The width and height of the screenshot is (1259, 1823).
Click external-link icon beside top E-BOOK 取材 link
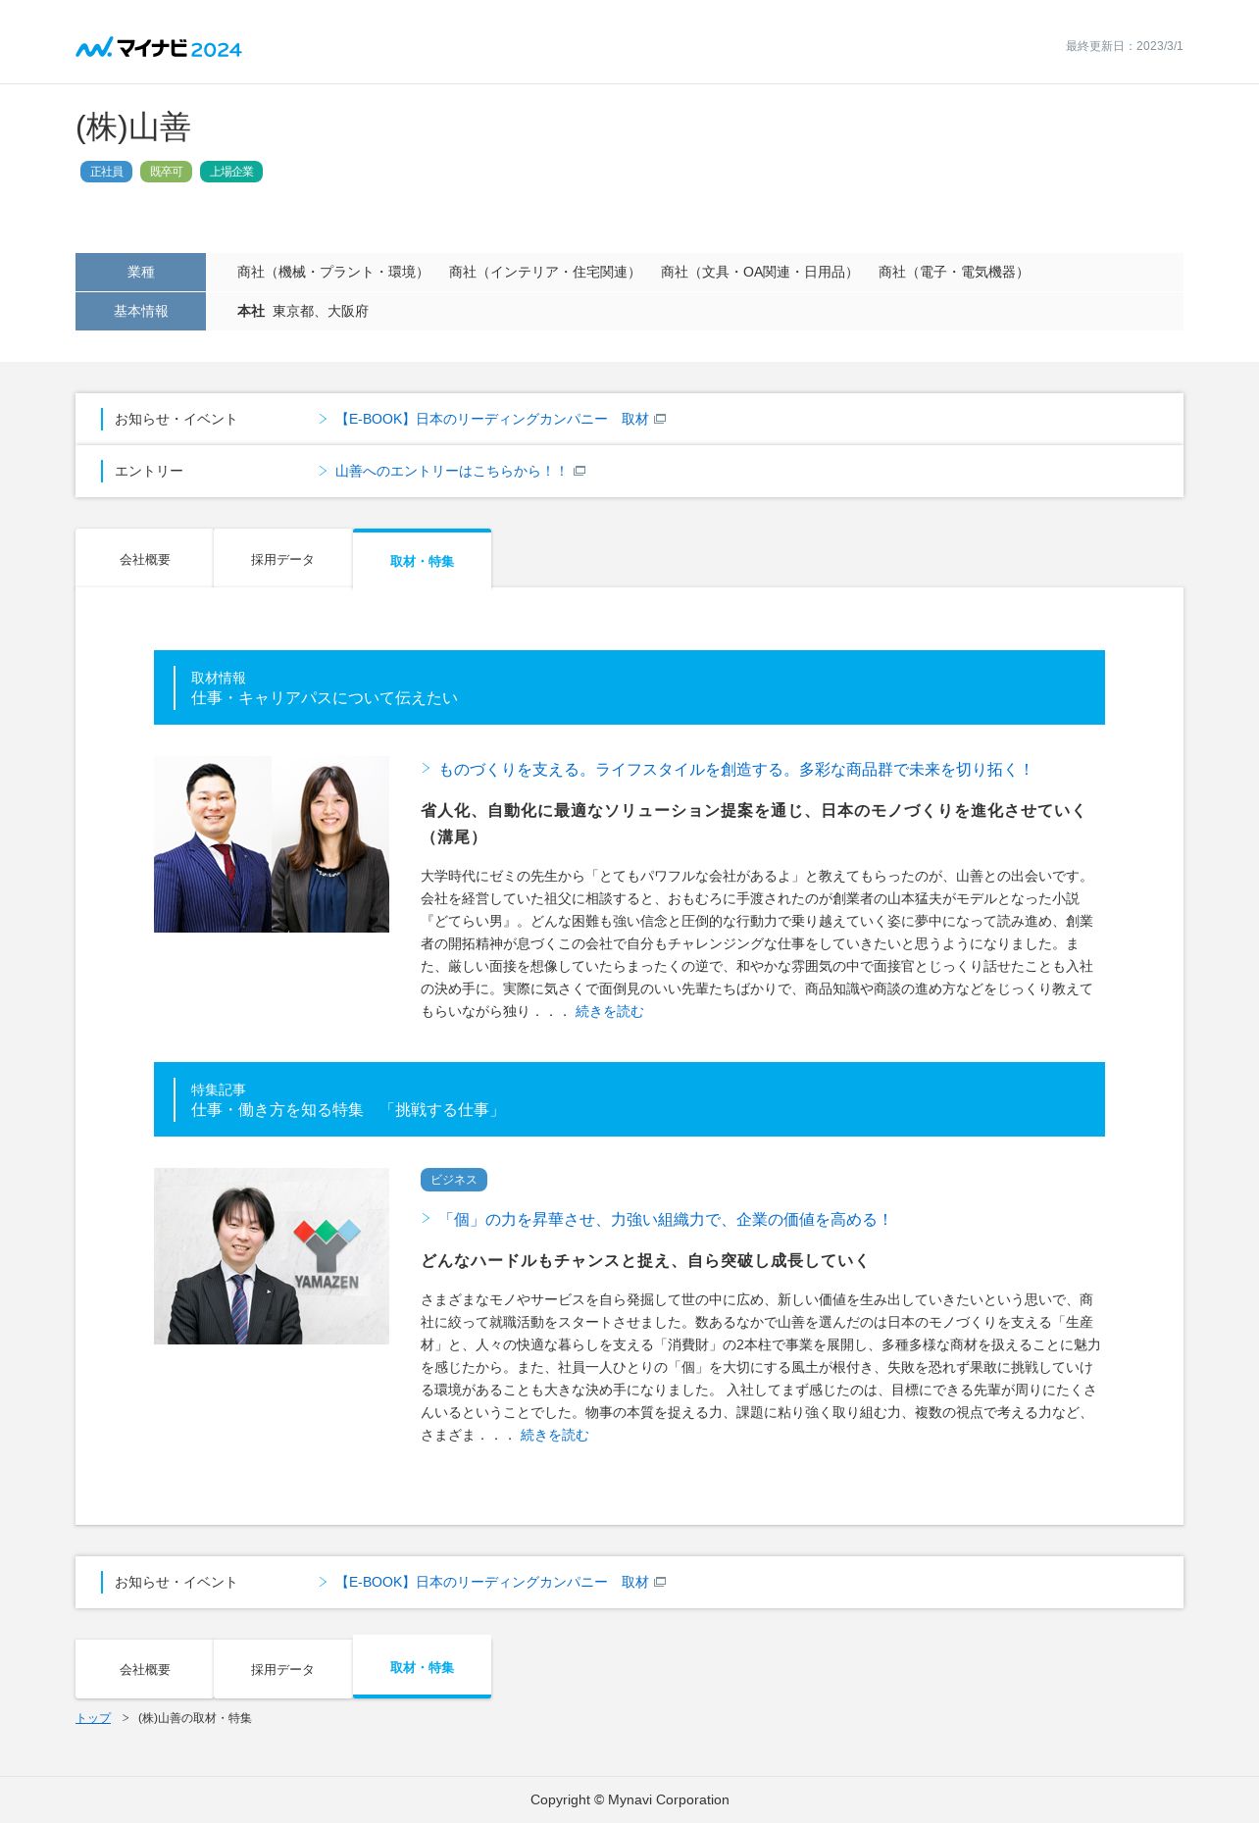pyautogui.click(x=660, y=419)
